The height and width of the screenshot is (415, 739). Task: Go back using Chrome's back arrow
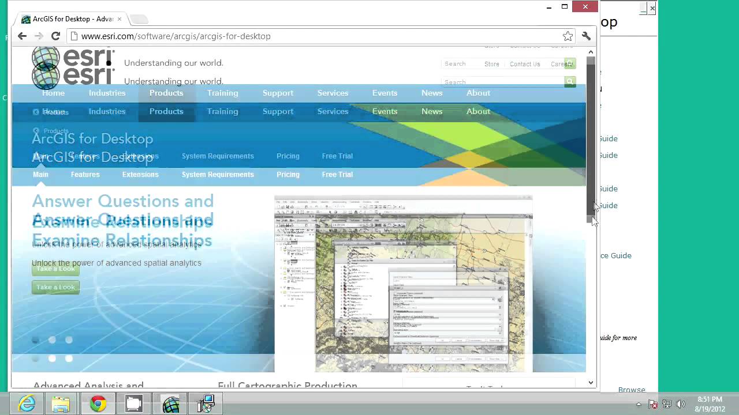click(x=22, y=36)
